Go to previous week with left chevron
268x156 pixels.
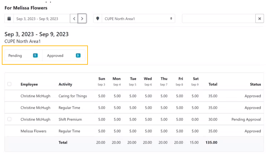click(x=74, y=19)
